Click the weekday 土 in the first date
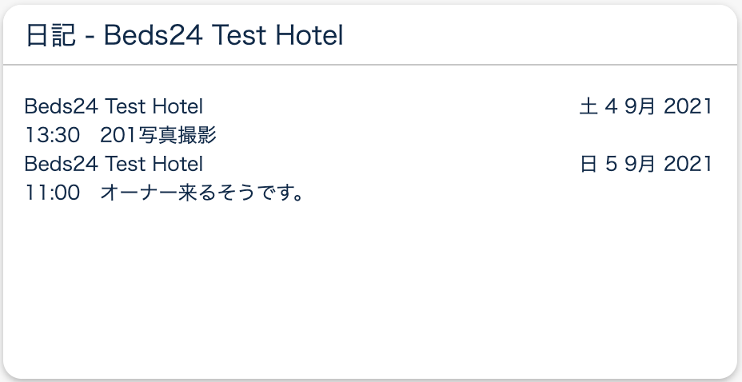 coord(588,106)
